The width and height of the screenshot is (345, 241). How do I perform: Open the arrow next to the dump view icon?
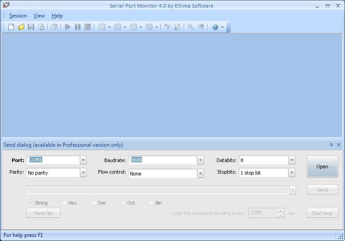(141, 27)
